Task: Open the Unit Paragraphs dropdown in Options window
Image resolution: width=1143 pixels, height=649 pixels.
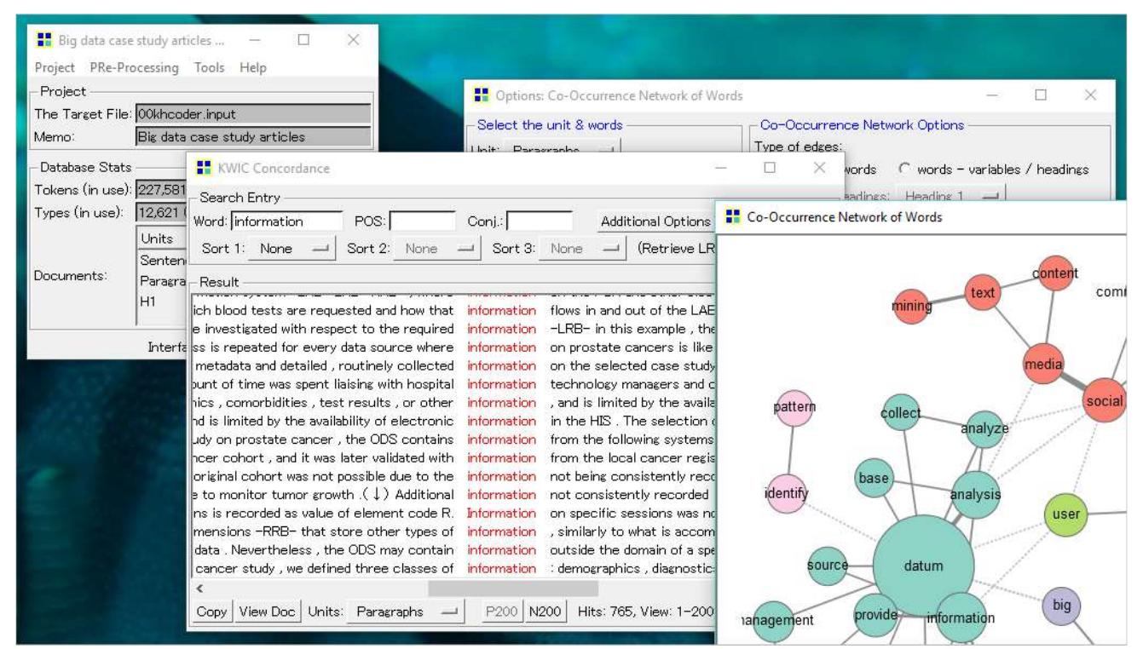Action: (x=563, y=150)
